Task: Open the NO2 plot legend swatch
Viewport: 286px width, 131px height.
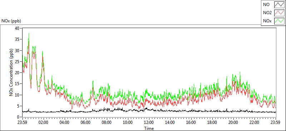Action: pos(279,13)
